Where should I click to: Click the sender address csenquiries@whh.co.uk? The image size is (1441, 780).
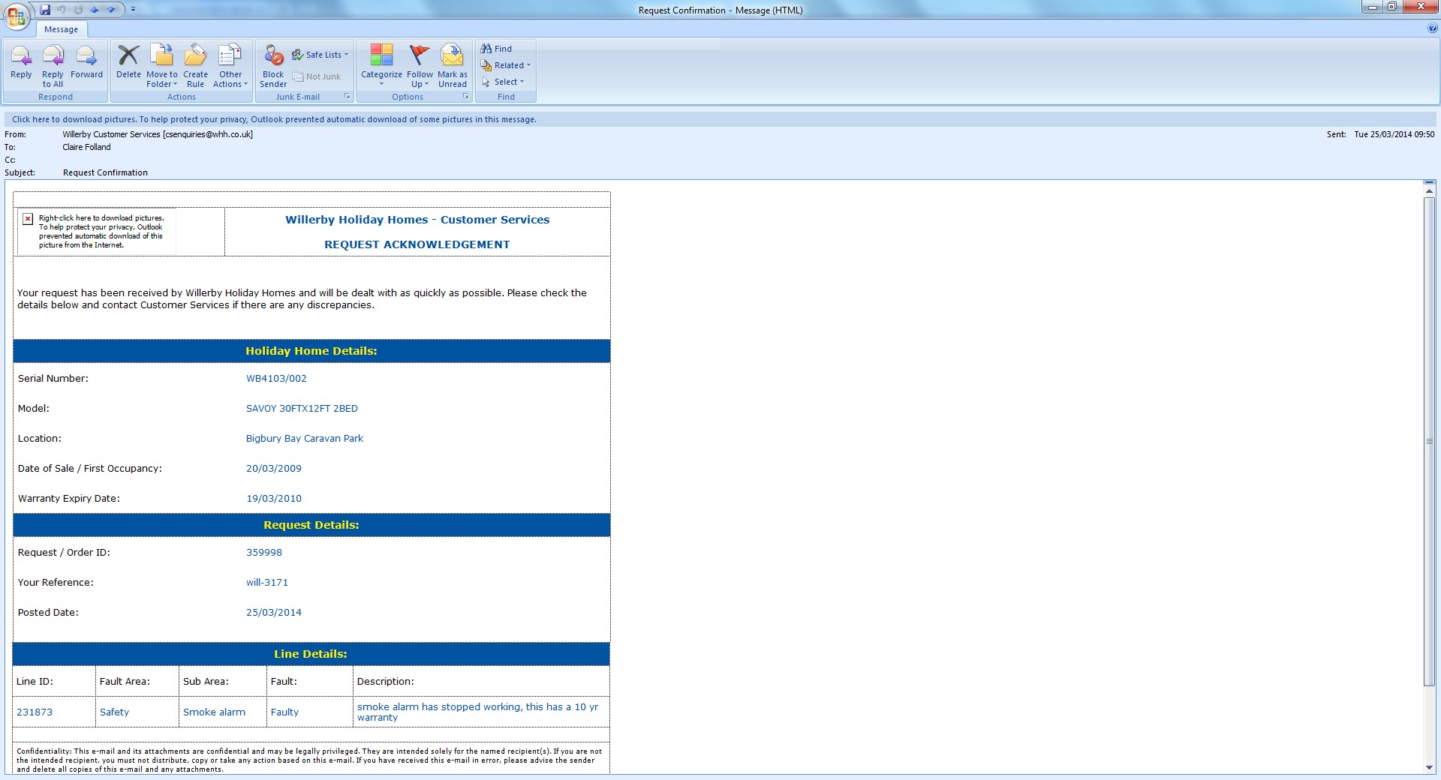pos(208,134)
